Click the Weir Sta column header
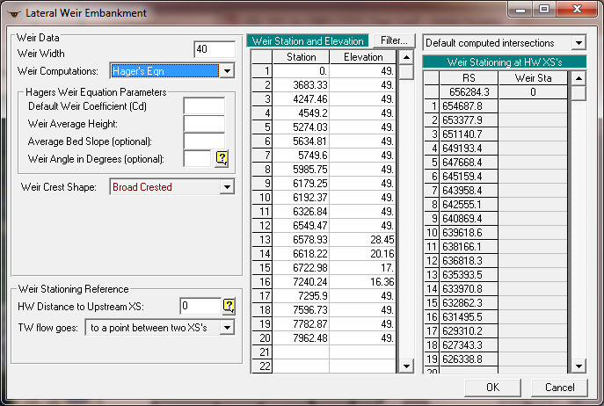604x406 pixels. (x=533, y=78)
